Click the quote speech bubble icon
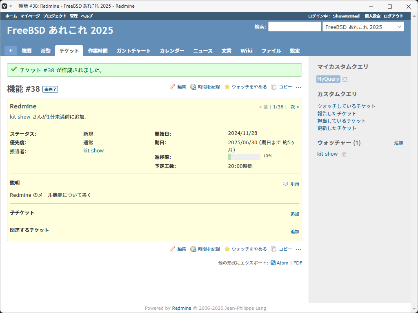The image size is (418, 313). [285, 184]
